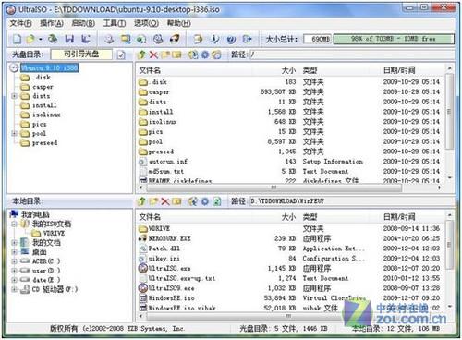Sort disc pane by 大小 column header
Viewport: 462px width, 340px height.
click(288, 70)
